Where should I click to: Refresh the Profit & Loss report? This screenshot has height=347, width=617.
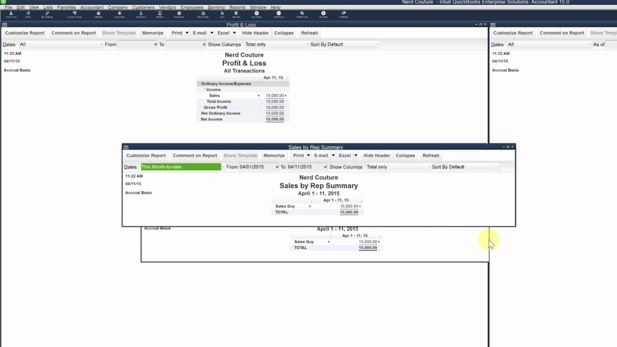point(309,33)
